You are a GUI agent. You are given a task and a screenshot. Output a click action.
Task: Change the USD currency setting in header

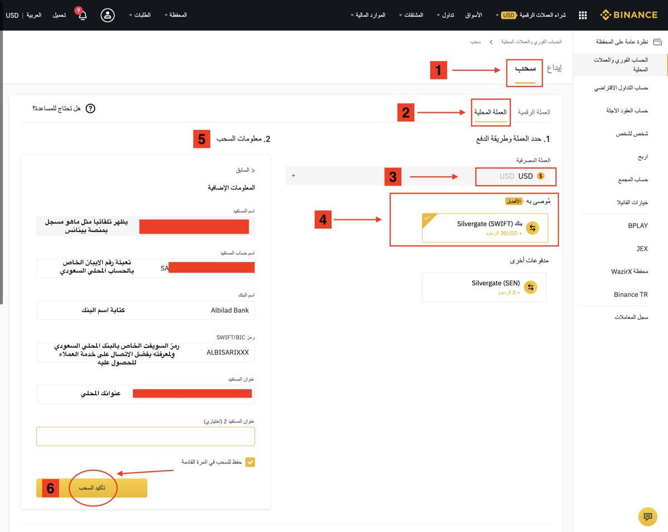click(12, 15)
